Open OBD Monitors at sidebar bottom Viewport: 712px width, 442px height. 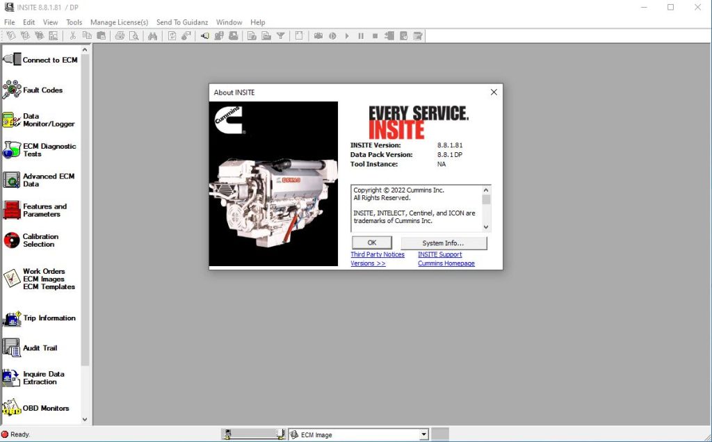[x=44, y=408]
